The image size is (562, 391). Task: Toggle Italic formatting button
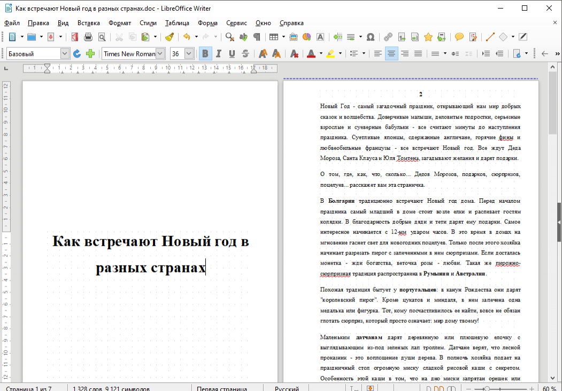click(x=219, y=53)
